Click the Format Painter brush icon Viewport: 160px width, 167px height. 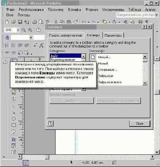point(76,22)
